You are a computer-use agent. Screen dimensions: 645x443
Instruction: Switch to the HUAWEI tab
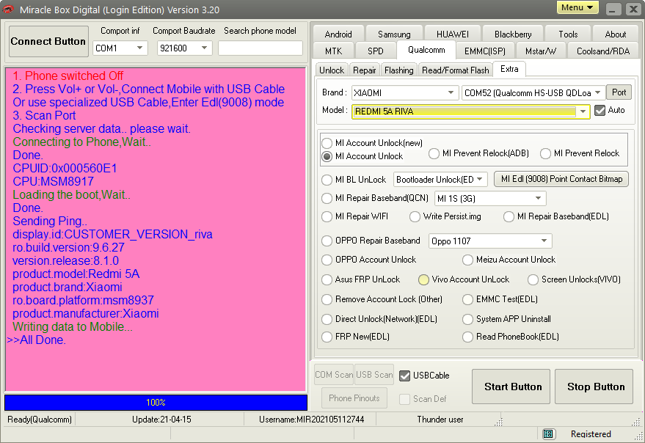click(453, 34)
